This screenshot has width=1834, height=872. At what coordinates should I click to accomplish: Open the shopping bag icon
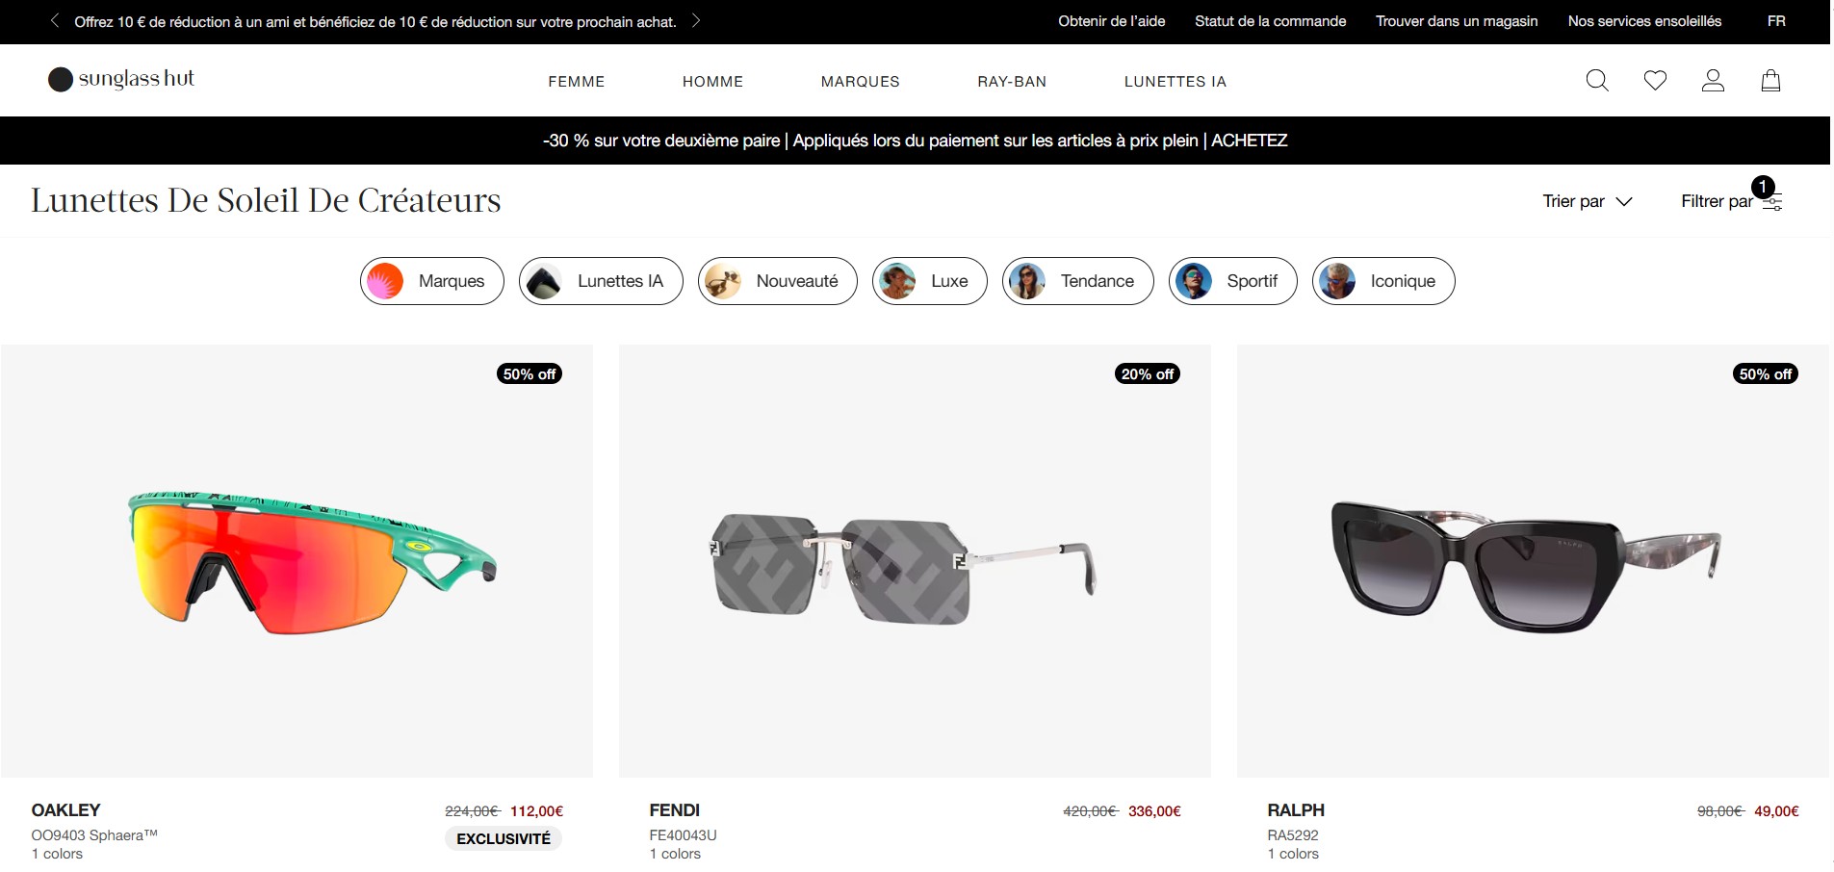[1772, 81]
